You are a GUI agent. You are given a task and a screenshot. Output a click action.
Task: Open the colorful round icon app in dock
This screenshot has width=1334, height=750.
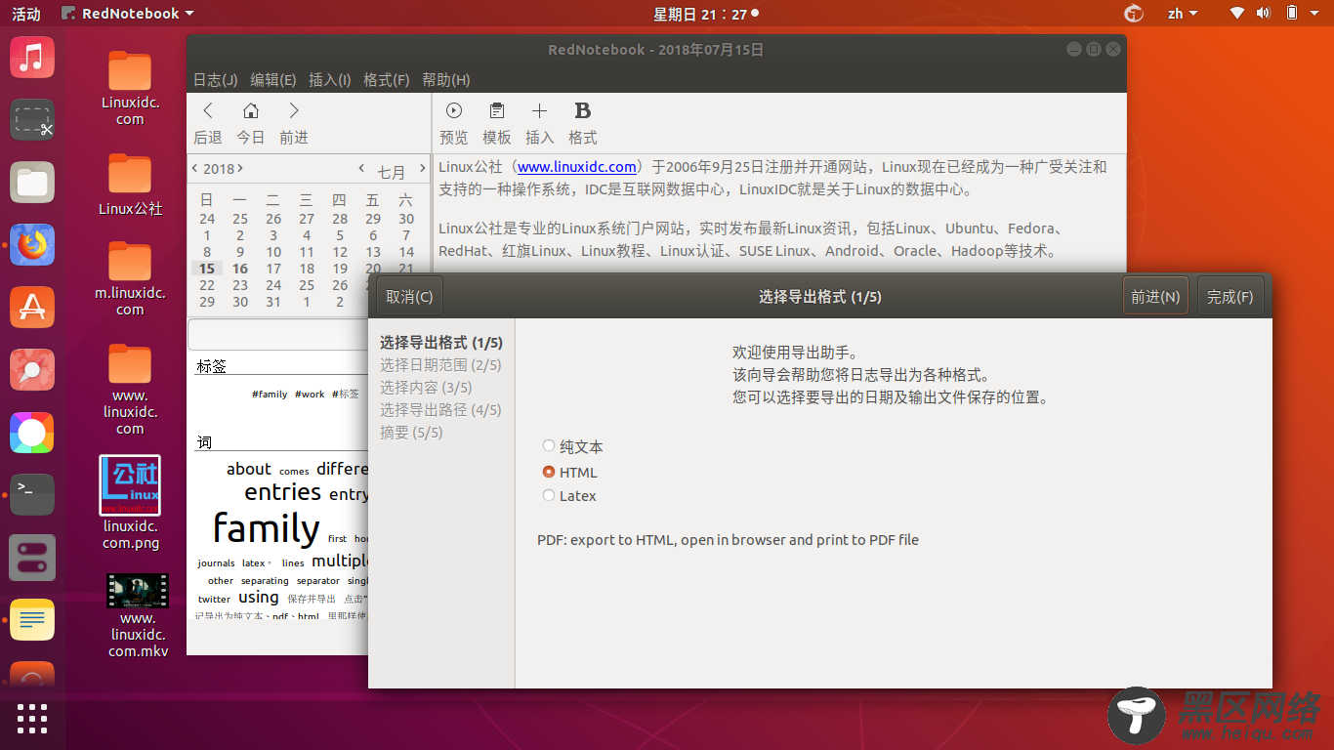pyautogui.click(x=32, y=432)
